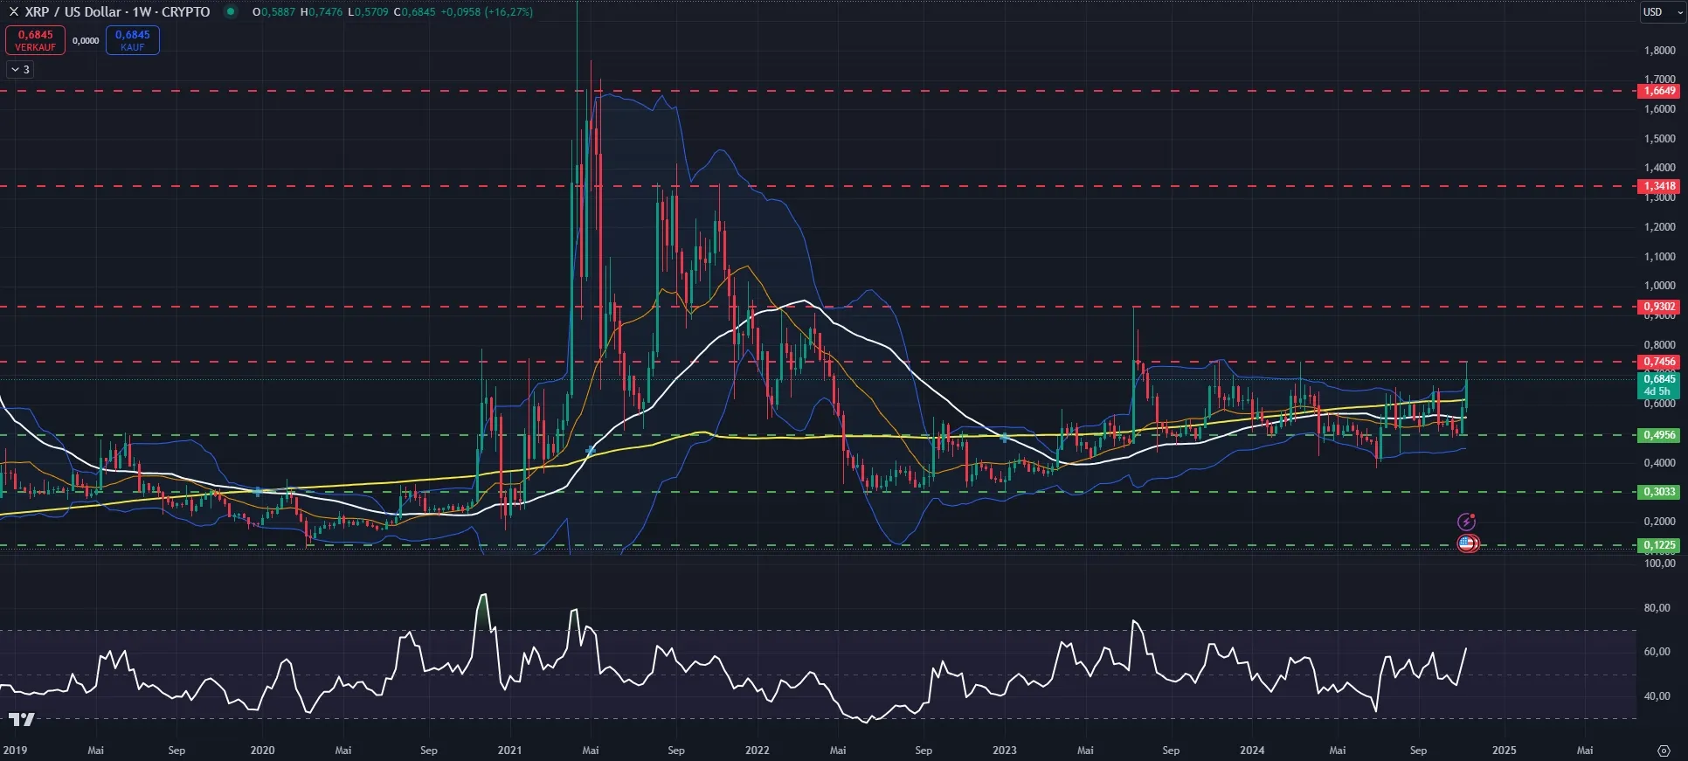The image size is (1688, 761).
Task: Click 2019 on the time axis
Action: click(15, 751)
